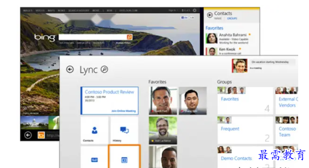
Task: Click your profile photo in Lync
Action: click(x=240, y=66)
